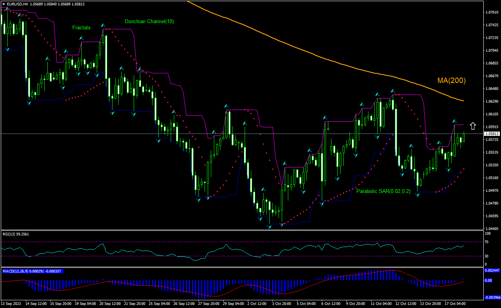Click the current price tag 1.05813
Screen dimensions: 501x308
[x=492, y=134]
